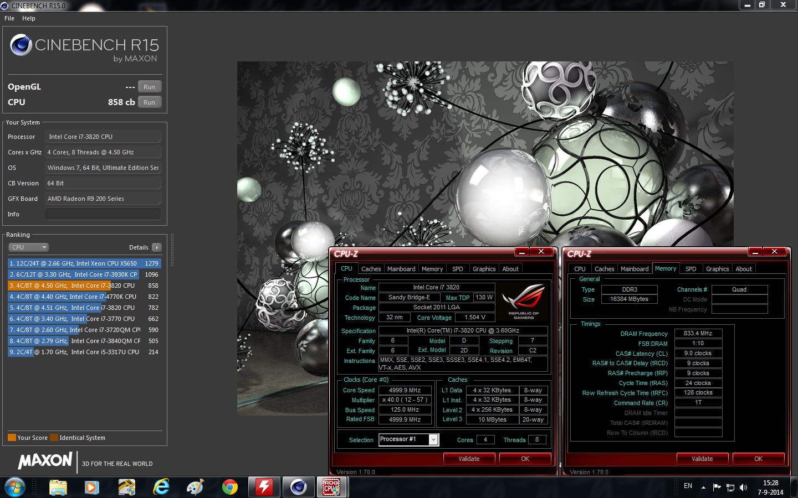The image size is (798, 498).
Task: Select ranking entry Core i7-3930K
Action: coord(84,274)
